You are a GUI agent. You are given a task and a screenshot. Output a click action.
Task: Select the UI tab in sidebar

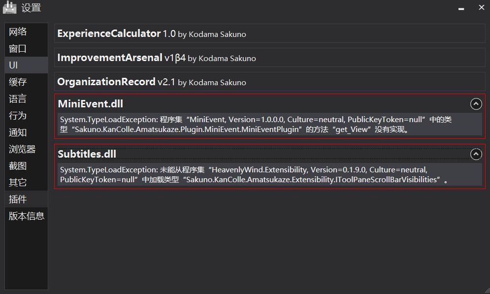click(26, 65)
